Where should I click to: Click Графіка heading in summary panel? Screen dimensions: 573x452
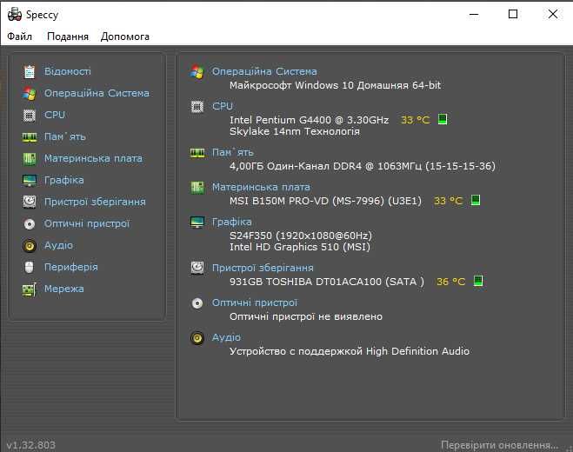pyautogui.click(x=231, y=222)
